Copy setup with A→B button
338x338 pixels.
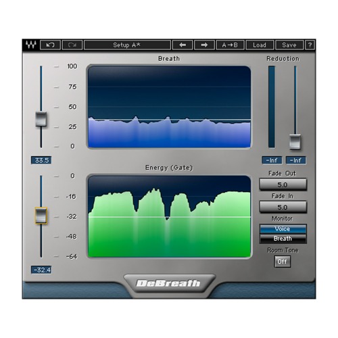(x=230, y=45)
